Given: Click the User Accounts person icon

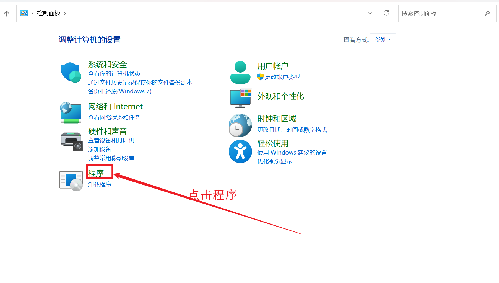Looking at the screenshot, I should pos(240,73).
